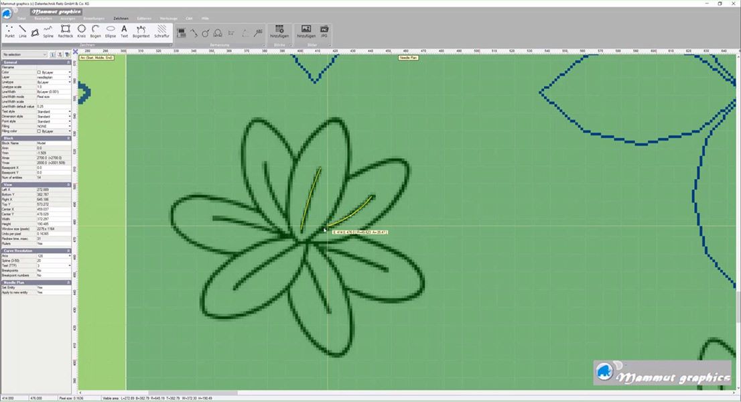Select the Schraffur hatch tool
The image size is (741, 402).
(161, 31)
